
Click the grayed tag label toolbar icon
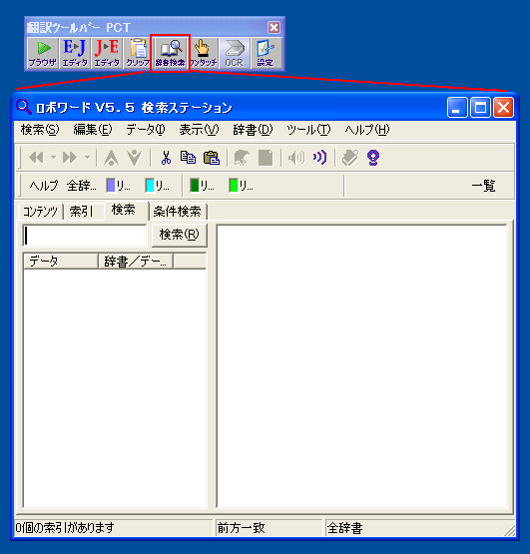point(350,158)
